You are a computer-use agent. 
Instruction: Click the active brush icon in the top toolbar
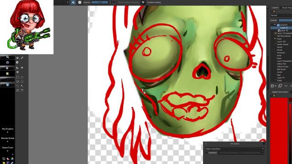point(73,2)
